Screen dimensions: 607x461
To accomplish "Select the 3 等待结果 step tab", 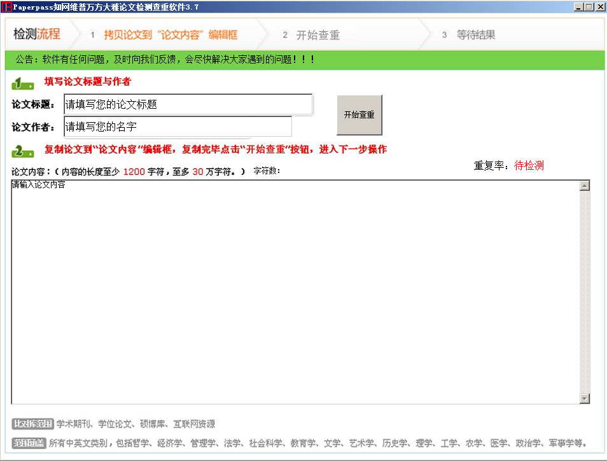I will 470,35.
